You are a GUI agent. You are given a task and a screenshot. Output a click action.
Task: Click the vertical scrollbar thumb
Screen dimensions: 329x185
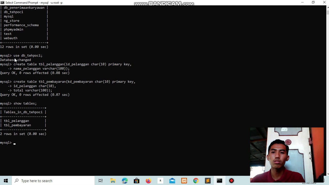(327, 12)
